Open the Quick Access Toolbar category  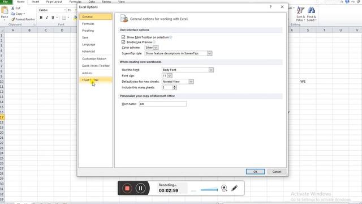point(96,66)
